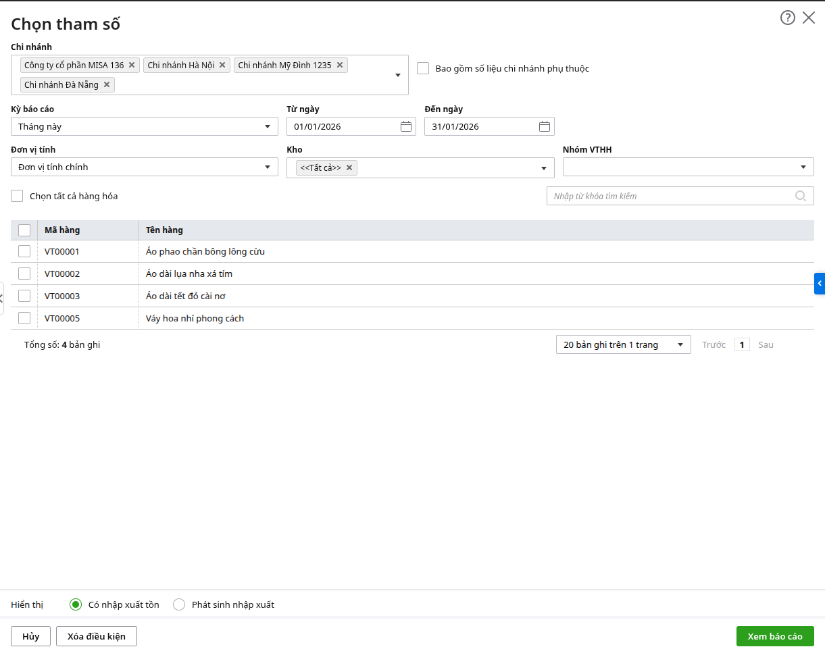Open calendar picker for Đến ngày
Viewport: 825px width, 649px height.
click(x=545, y=126)
